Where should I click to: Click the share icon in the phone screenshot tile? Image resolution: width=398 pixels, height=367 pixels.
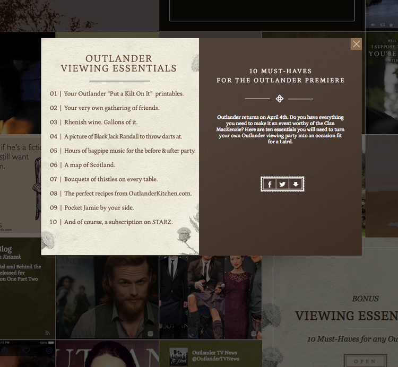coord(5,351)
